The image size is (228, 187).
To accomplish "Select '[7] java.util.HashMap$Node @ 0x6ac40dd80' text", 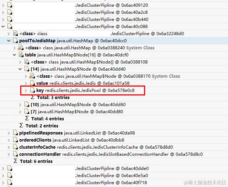I will pyautogui.click(x=77, y=112).
